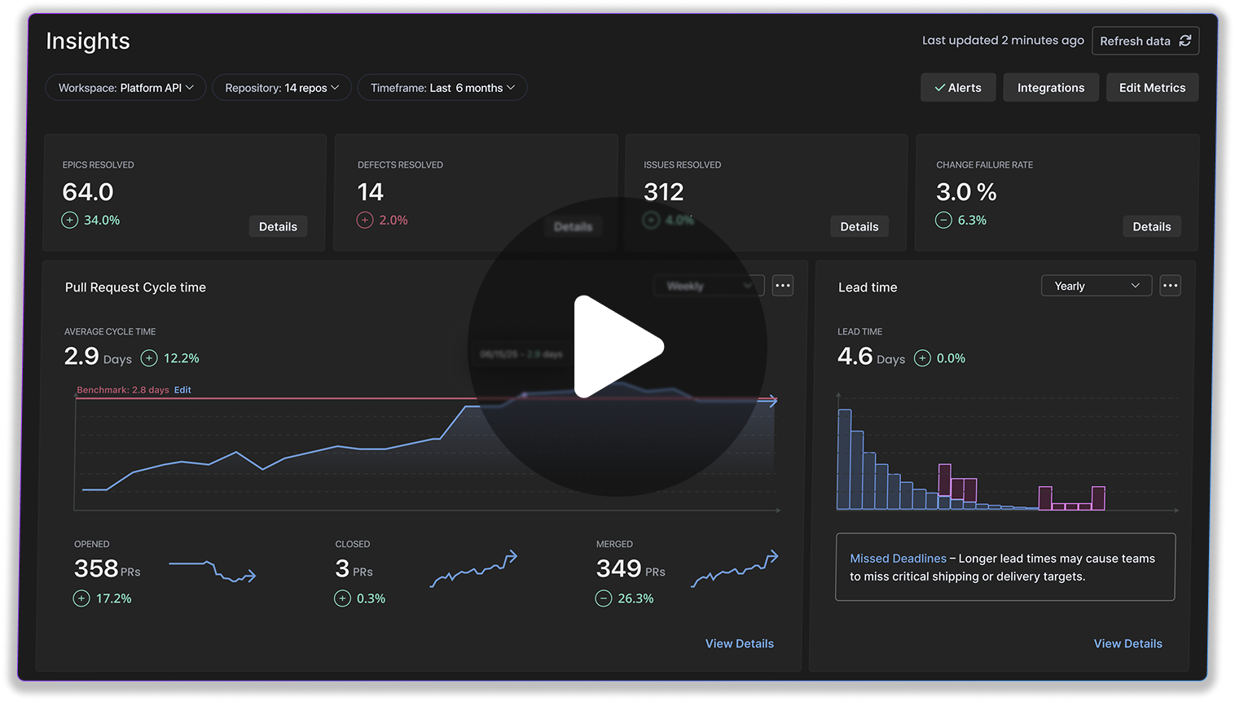
Task: Open the Integrations page
Action: (1050, 88)
